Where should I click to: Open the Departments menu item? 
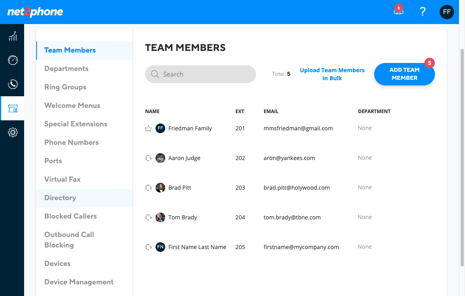(x=84, y=69)
